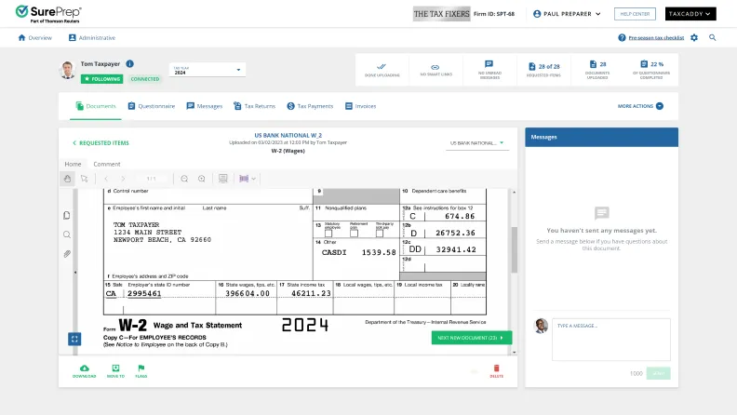
Task: Delete the current document
Action: pos(496,372)
